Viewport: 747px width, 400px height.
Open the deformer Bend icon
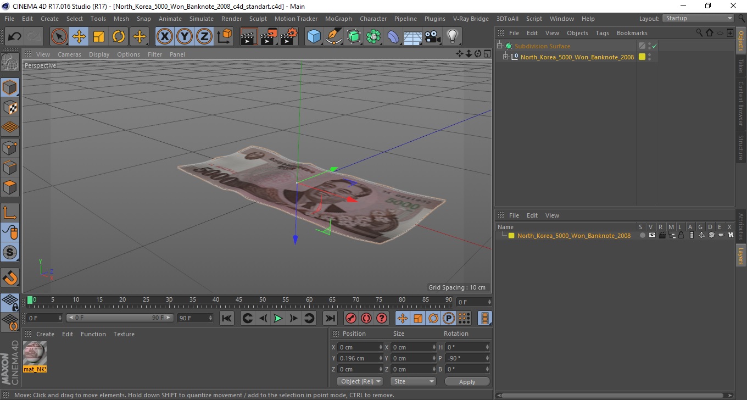click(x=393, y=37)
